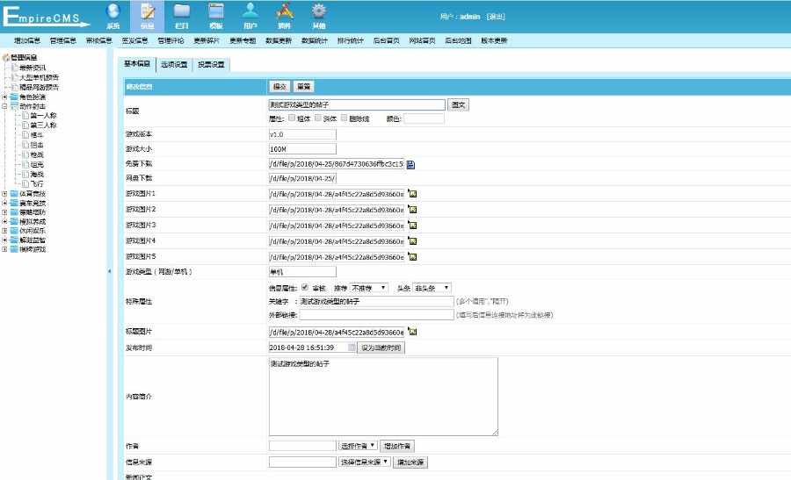Image resolution: width=791 pixels, height=480 pixels.
Task: Click the 颜色 title color field
Action: [x=424, y=118]
